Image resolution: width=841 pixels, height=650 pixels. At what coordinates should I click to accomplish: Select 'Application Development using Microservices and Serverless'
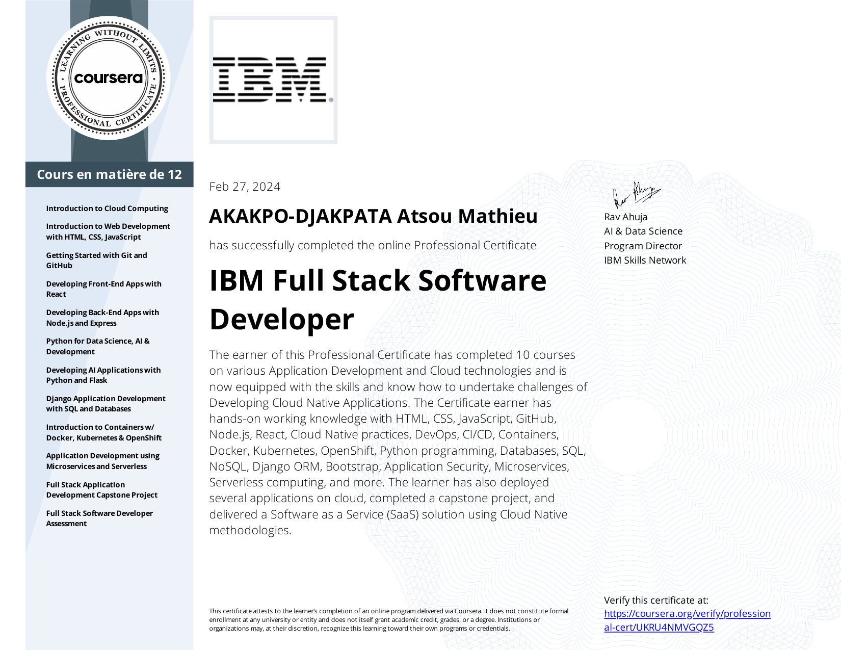[103, 461]
